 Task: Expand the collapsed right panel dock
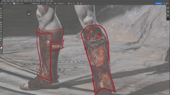tap(169, 6)
